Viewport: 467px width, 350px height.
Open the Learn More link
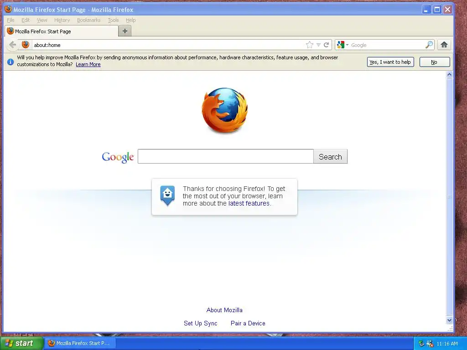(x=88, y=65)
